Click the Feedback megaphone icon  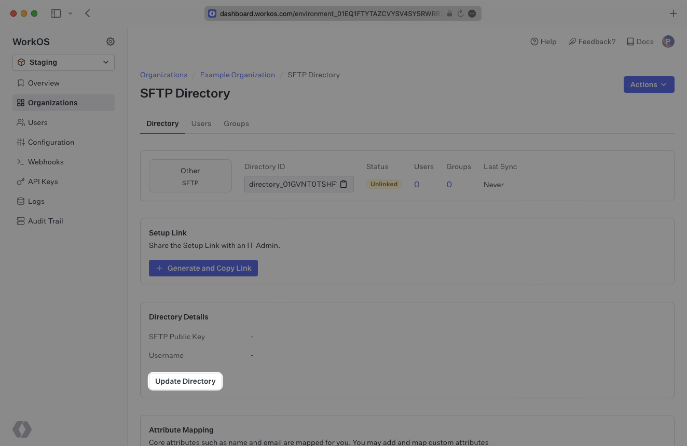pos(572,41)
